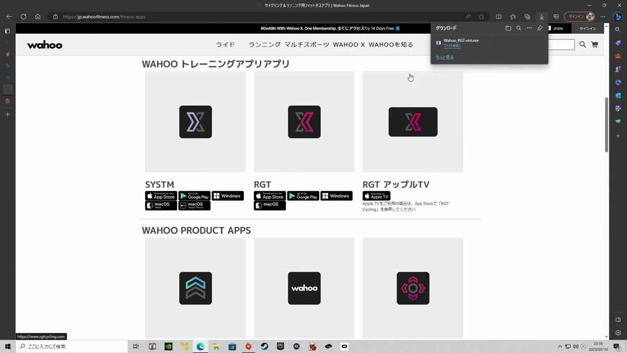Open Epic Games from the taskbar
The width and height of the screenshot is (627, 353).
pos(280,347)
